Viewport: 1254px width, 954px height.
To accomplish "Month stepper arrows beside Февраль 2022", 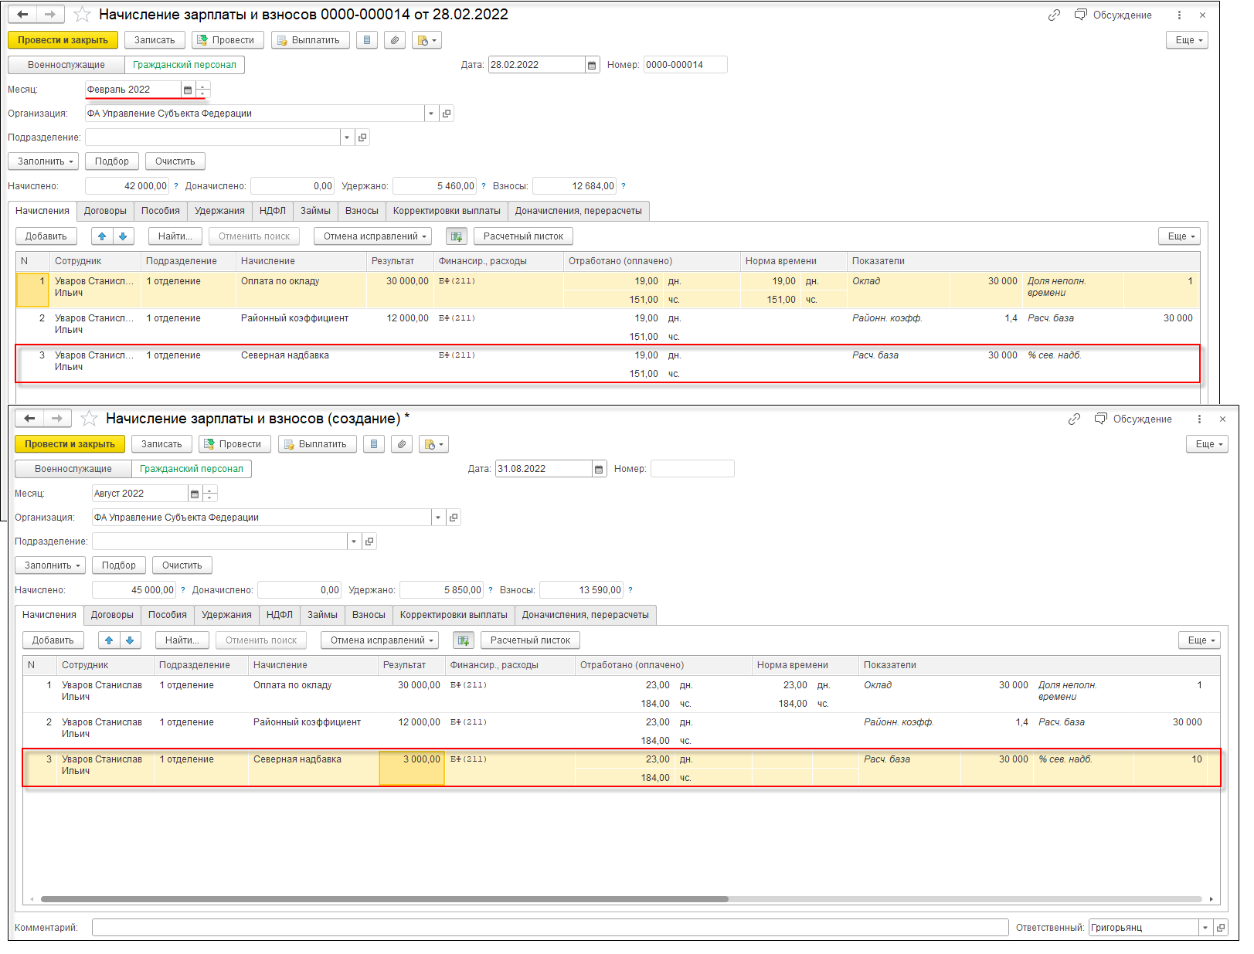I will pos(202,90).
